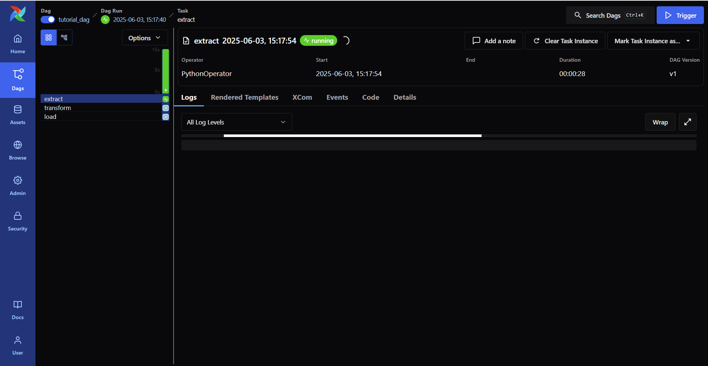
Task: Open the XCom tab
Action: point(302,97)
